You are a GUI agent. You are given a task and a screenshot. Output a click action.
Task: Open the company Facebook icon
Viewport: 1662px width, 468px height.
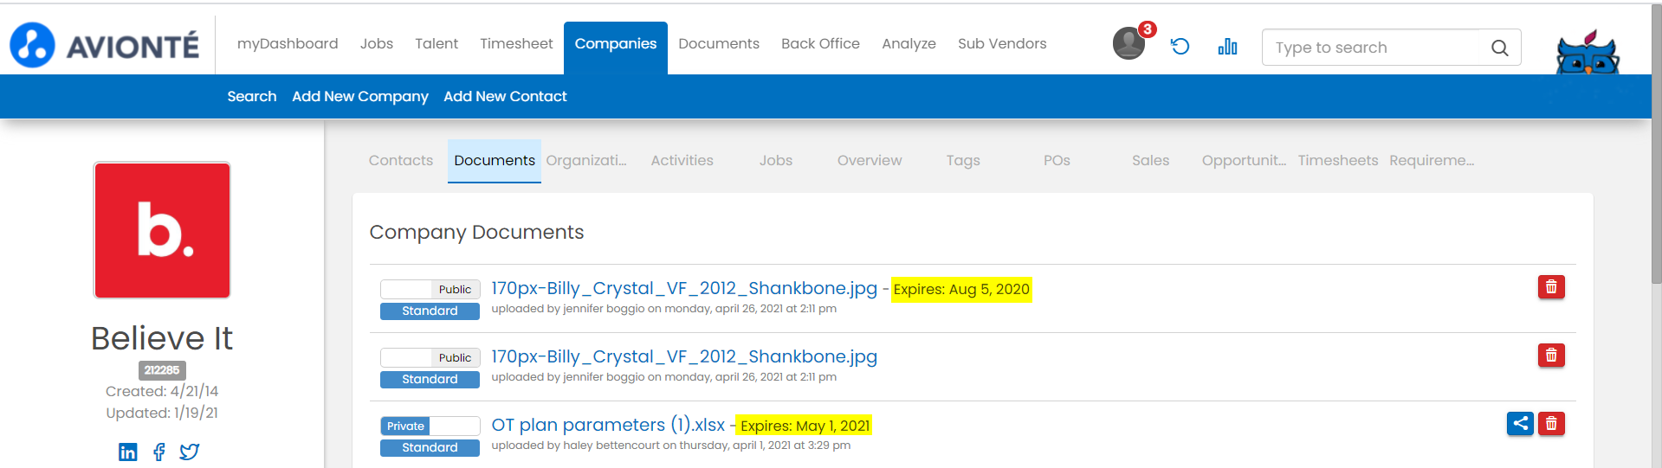point(159,452)
